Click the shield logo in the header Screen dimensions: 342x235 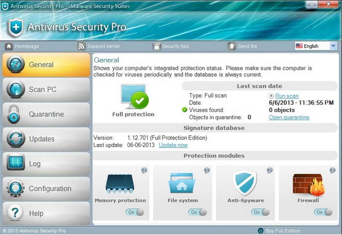click(x=15, y=27)
